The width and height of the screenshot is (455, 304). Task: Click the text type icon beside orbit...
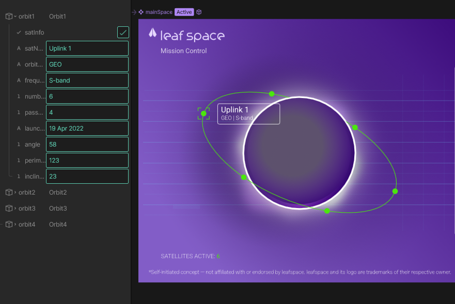19,64
